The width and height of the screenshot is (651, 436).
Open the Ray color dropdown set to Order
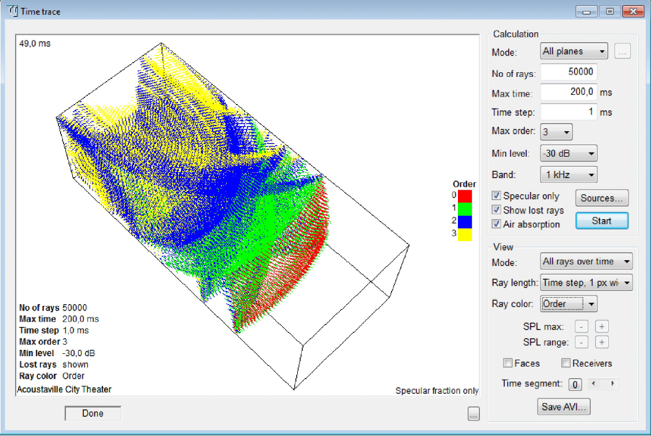pyautogui.click(x=568, y=304)
